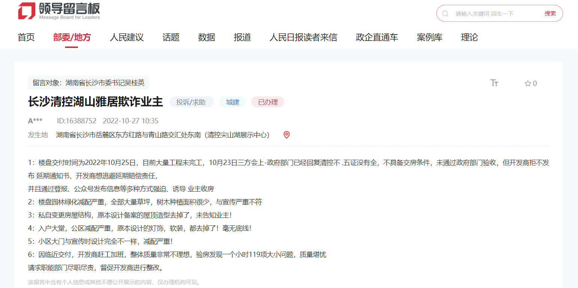This screenshot has width=578, height=288.
Task: Click the search magnifier icon
Action: click(445, 13)
